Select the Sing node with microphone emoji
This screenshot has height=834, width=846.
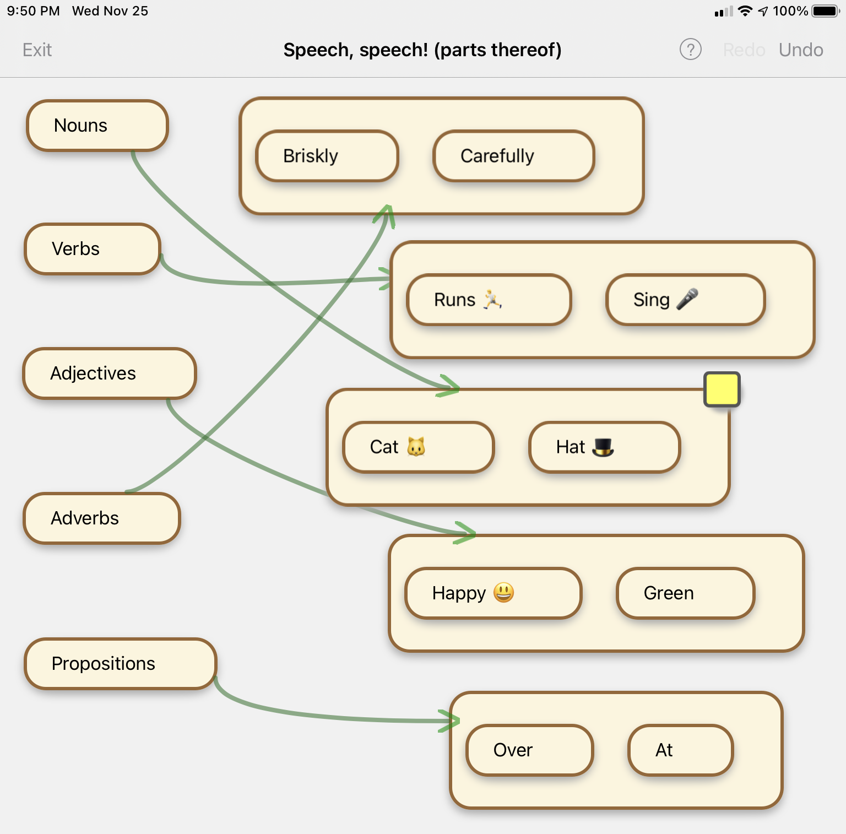click(685, 300)
